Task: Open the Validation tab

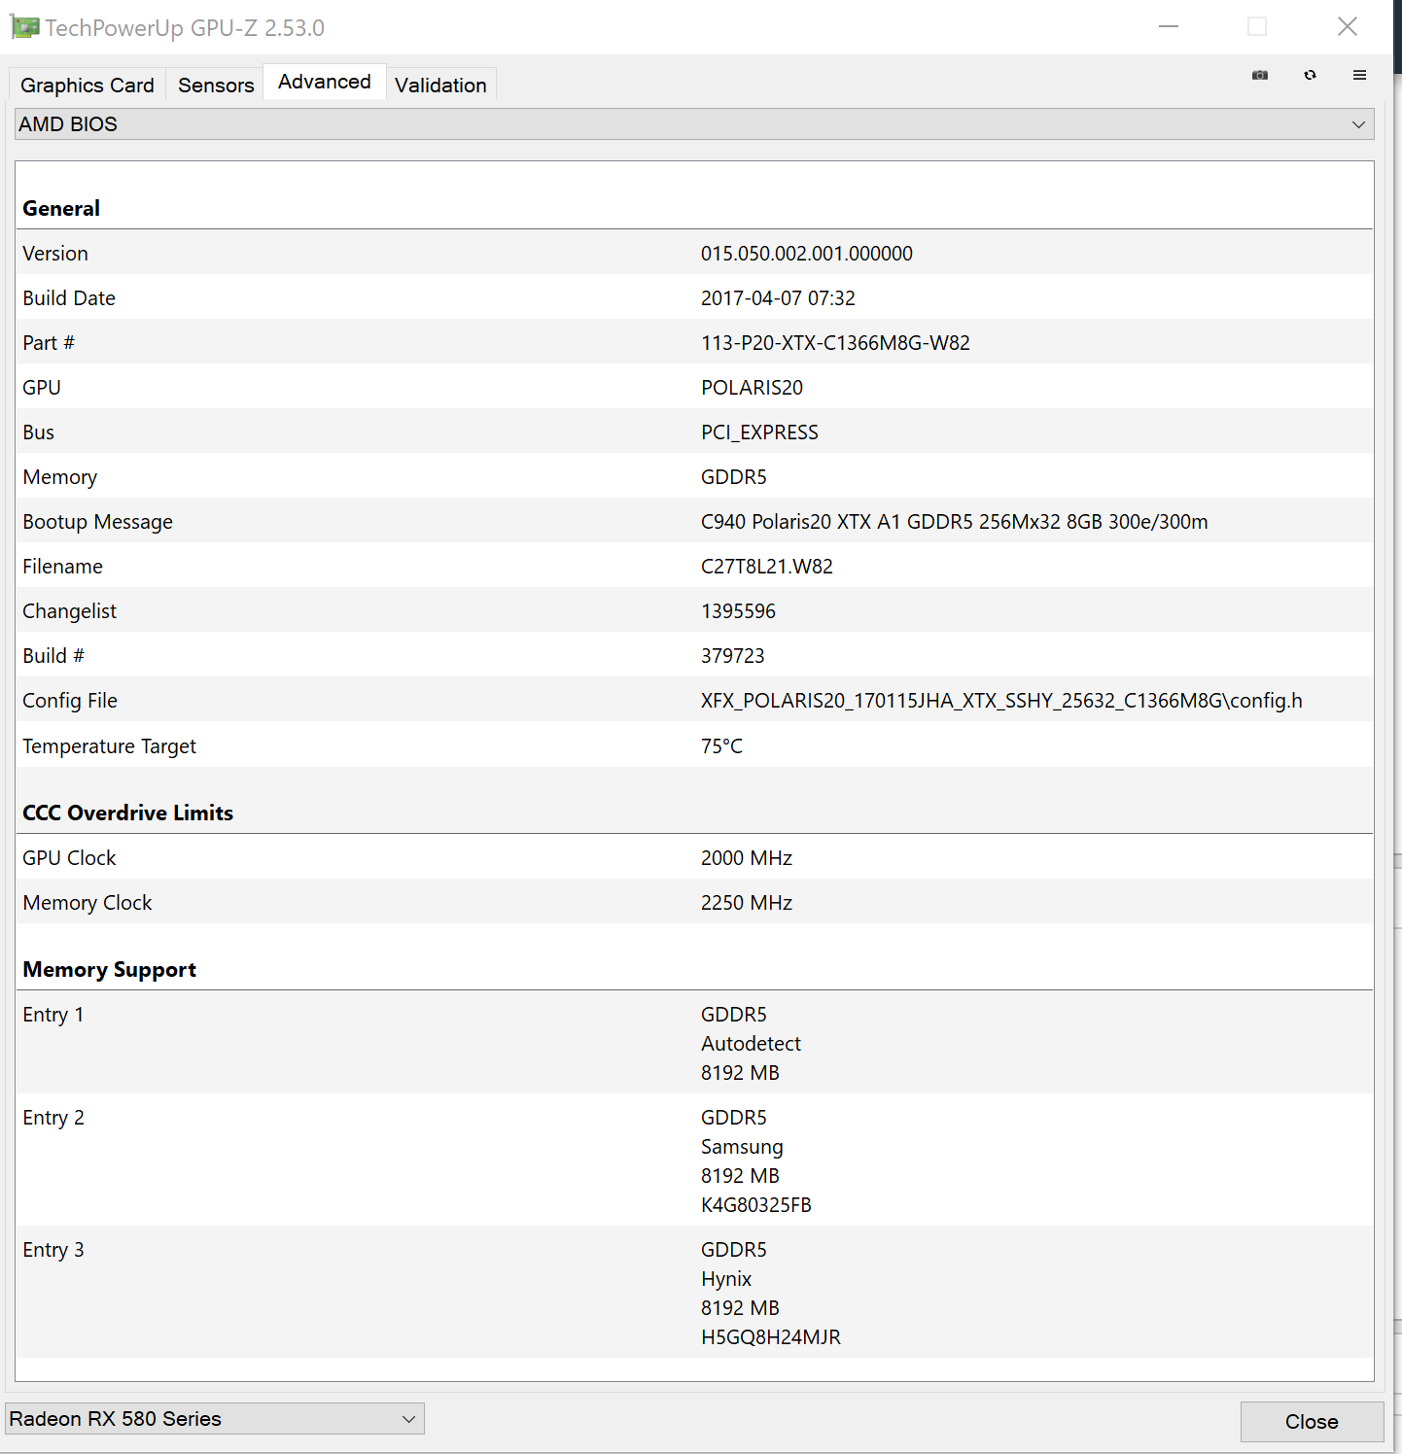Action: tap(440, 86)
